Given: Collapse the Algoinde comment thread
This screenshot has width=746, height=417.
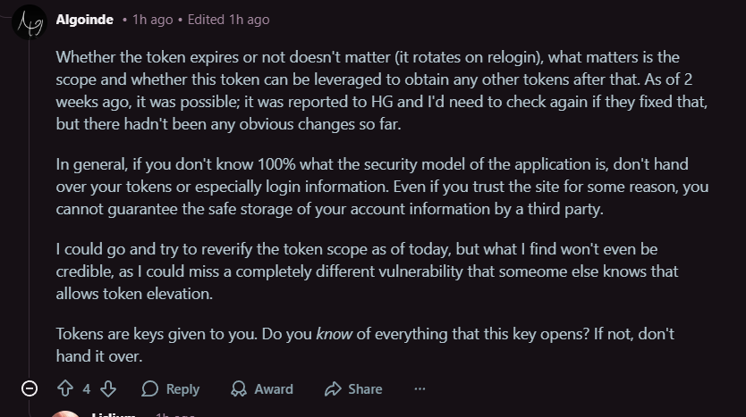Looking at the screenshot, I should (29, 388).
